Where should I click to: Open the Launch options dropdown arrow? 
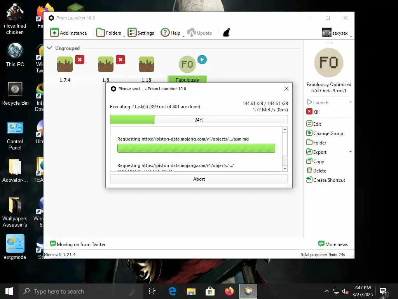pos(351,102)
